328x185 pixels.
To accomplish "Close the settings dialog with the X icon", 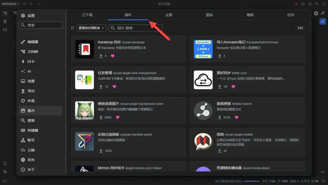I will 316,13.
